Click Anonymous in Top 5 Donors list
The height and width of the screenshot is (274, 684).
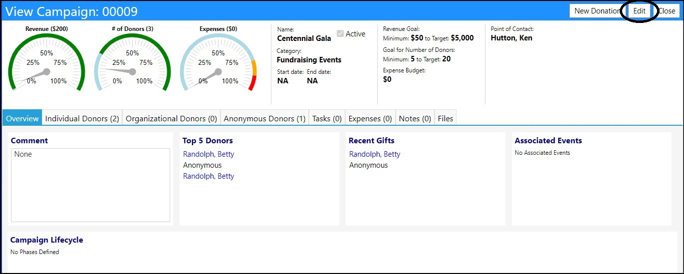pos(202,165)
